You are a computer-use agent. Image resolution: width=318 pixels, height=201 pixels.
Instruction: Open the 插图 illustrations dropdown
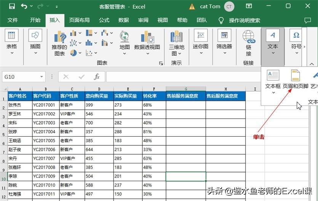[35, 42]
